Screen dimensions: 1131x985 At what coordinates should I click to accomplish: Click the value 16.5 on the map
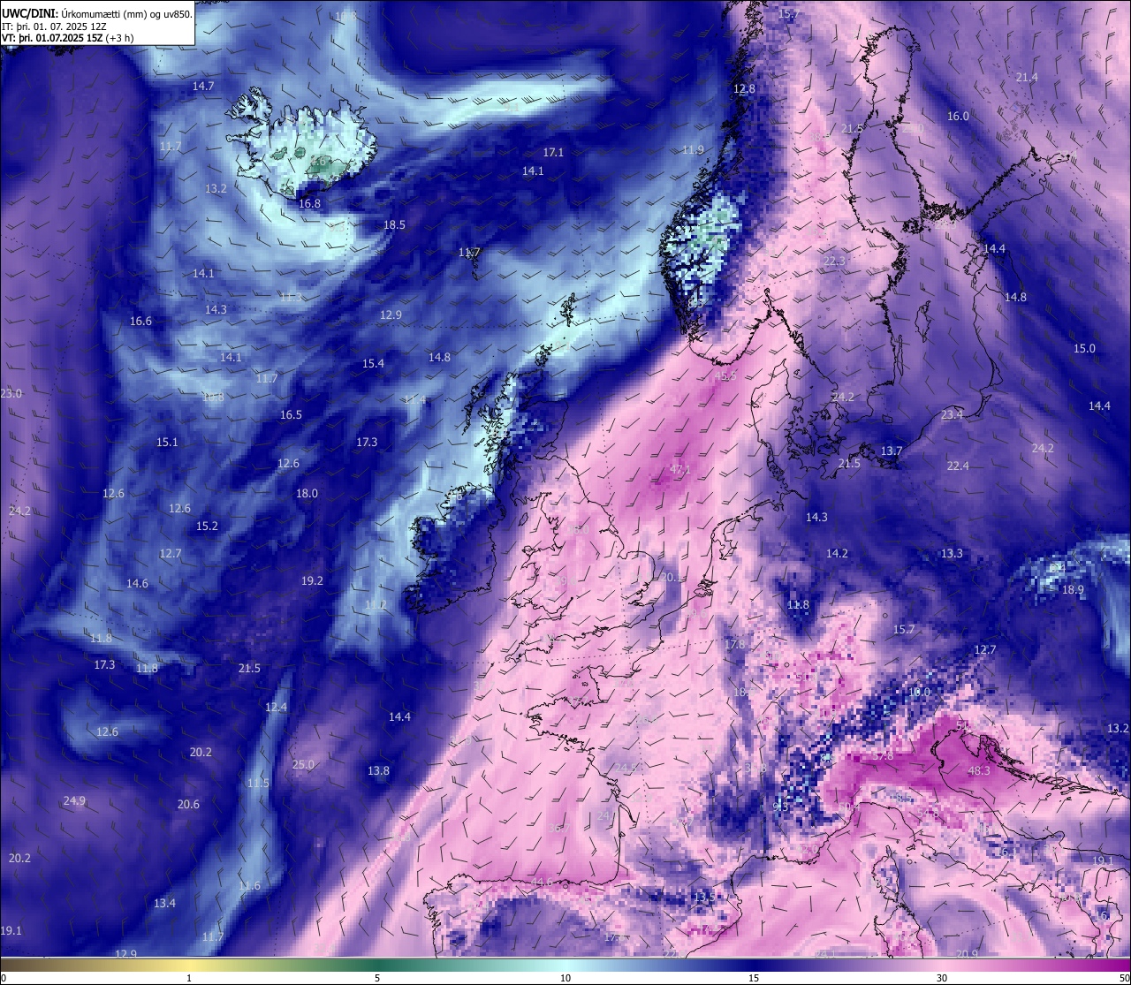pyautogui.click(x=291, y=415)
